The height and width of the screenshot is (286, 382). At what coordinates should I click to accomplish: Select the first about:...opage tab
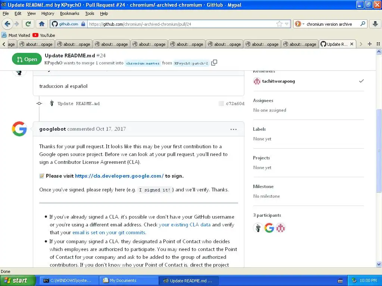pos(36,44)
